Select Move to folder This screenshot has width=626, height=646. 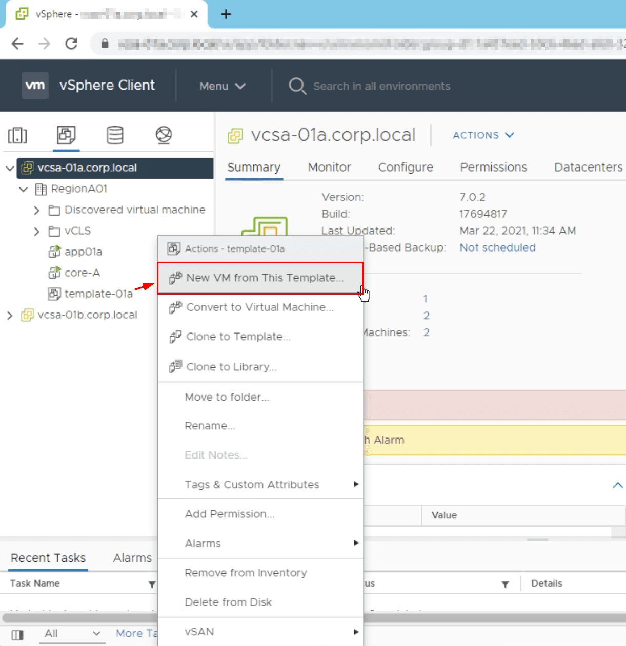pyautogui.click(x=260, y=397)
